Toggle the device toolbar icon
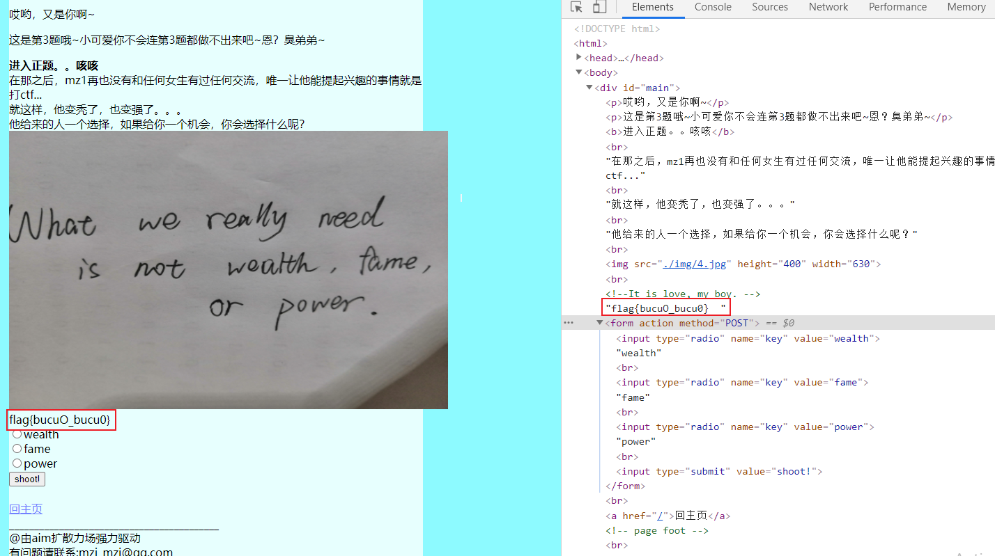This screenshot has height=556, width=995. click(599, 7)
